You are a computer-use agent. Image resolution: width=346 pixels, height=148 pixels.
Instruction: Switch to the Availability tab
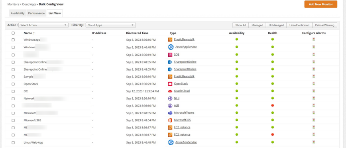[18, 13]
